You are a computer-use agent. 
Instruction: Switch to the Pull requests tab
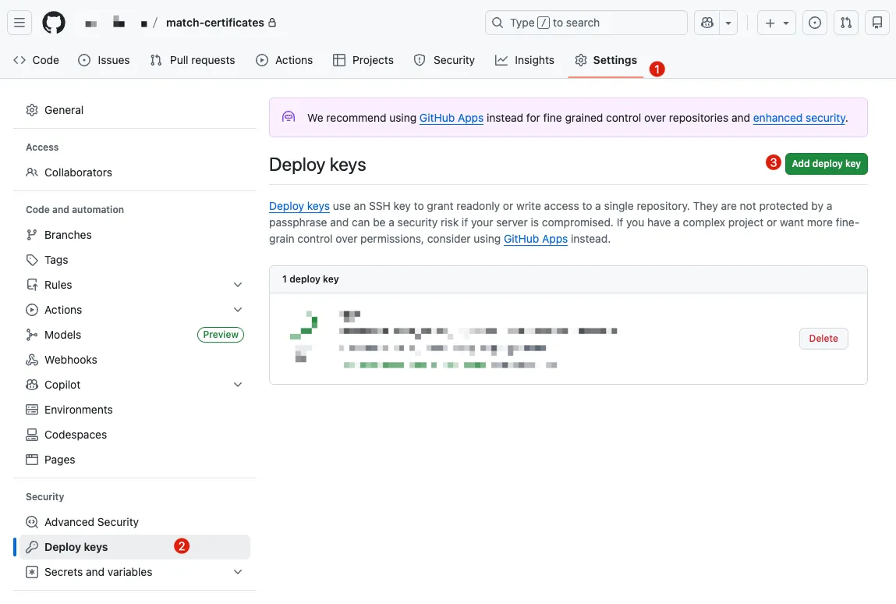[193, 60]
